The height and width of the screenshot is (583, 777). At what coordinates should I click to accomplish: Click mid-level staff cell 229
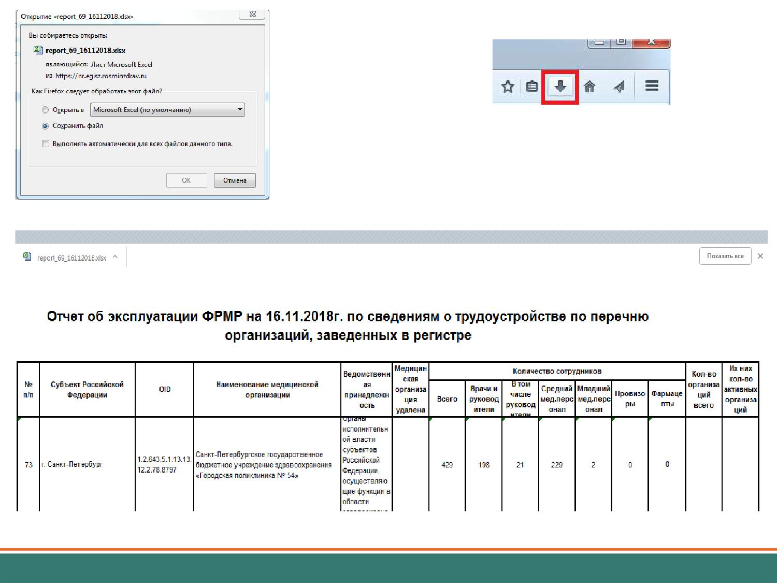pyautogui.click(x=557, y=465)
